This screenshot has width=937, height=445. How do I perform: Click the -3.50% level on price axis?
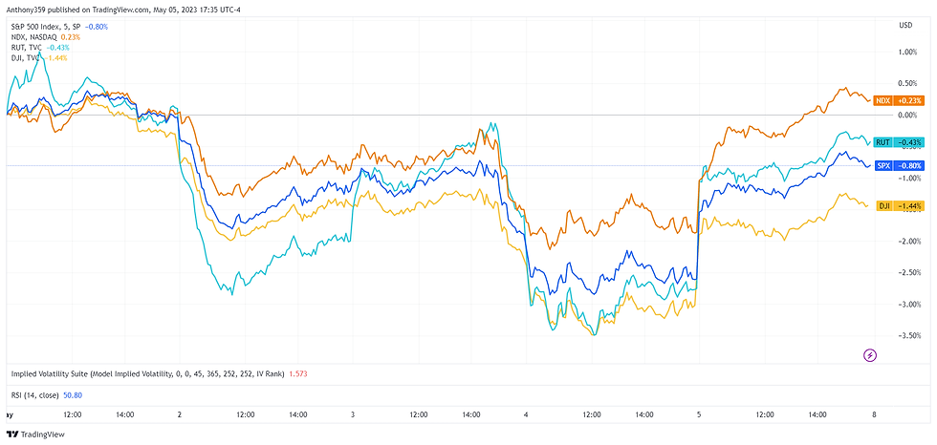[x=909, y=335]
